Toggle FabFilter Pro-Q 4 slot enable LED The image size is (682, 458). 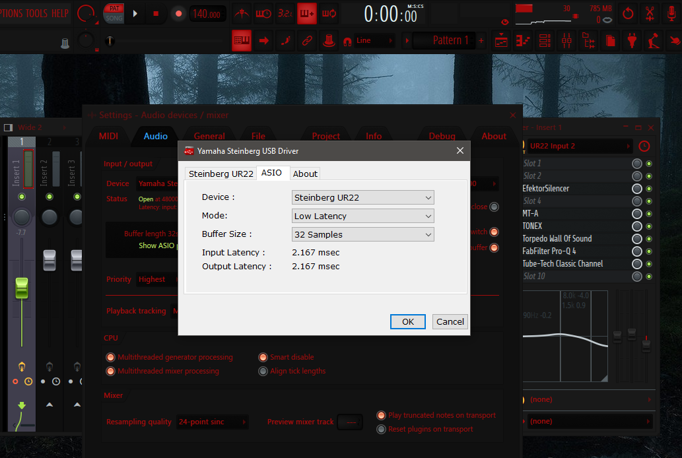(x=649, y=251)
